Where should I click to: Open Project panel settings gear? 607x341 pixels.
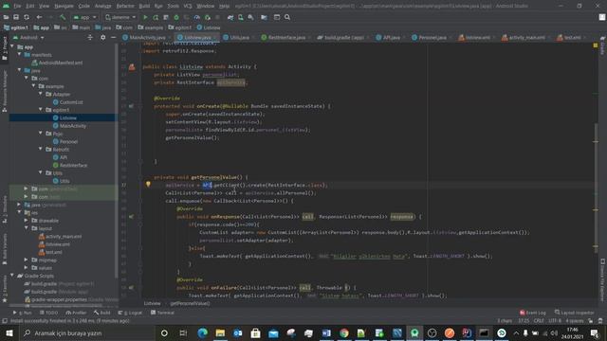(102, 38)
